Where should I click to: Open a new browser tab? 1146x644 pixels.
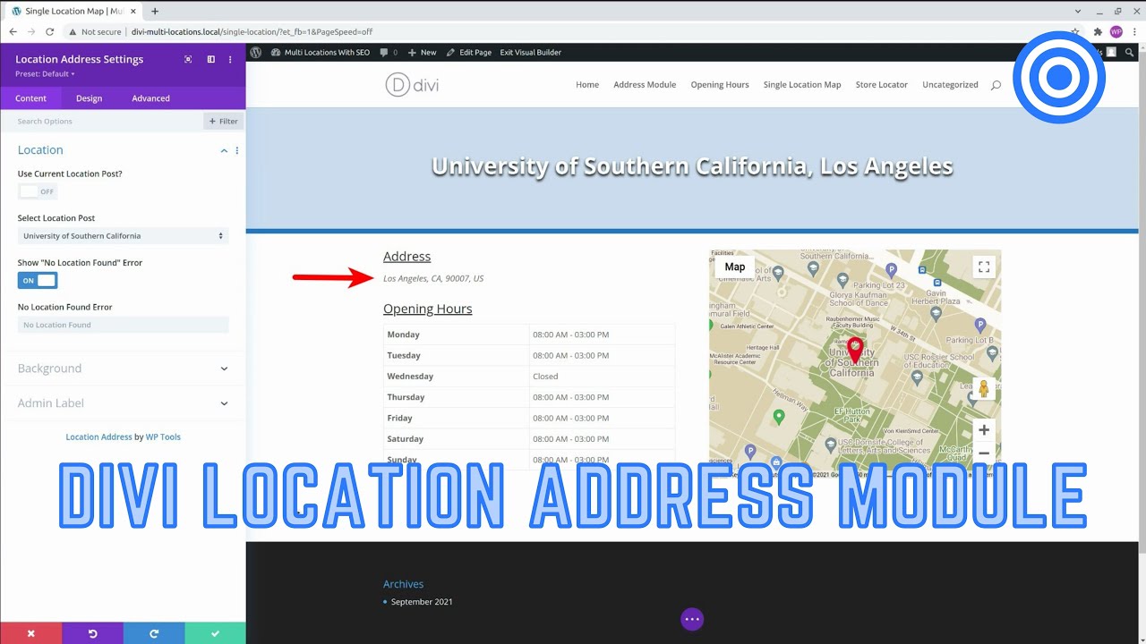click(155, 11)
